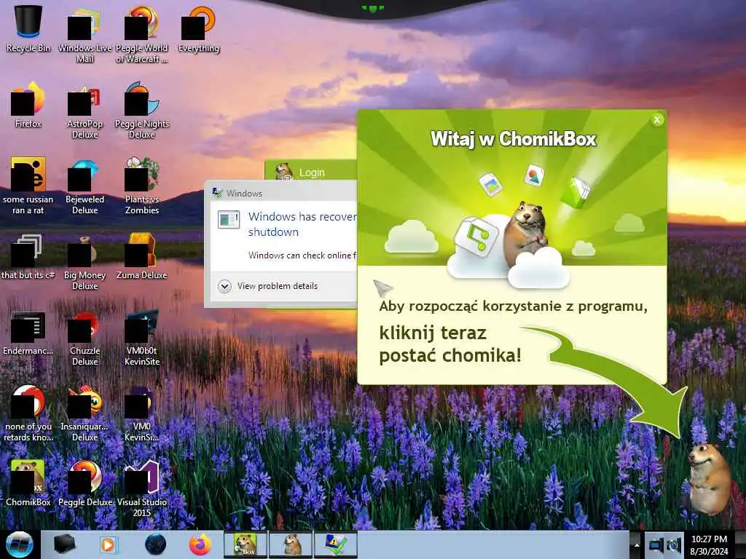Viewport: 746px width, 559px height.
Task: Launch Firefox from the desktop icon
Action: 28,105
